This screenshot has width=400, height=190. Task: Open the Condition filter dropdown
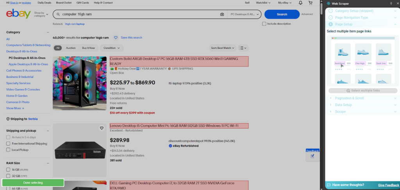[111, 48]
